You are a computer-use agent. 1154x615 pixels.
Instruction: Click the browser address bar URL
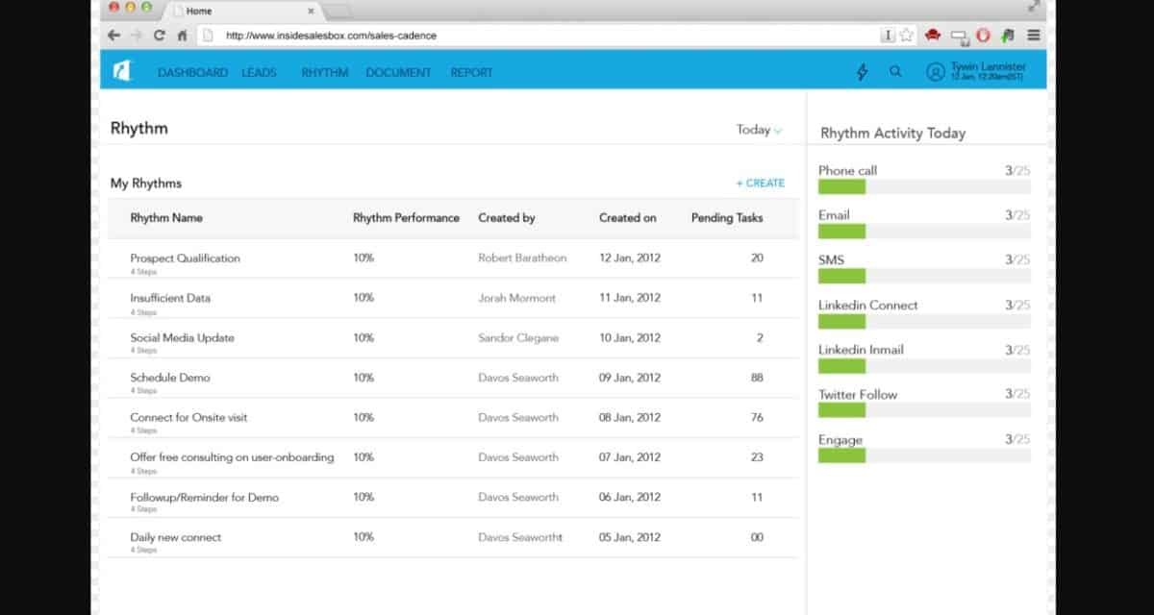(x=331, y=36)
